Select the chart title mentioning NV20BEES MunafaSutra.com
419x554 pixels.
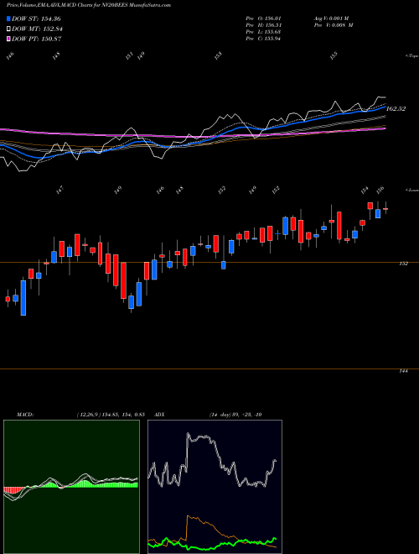[89, 5]
